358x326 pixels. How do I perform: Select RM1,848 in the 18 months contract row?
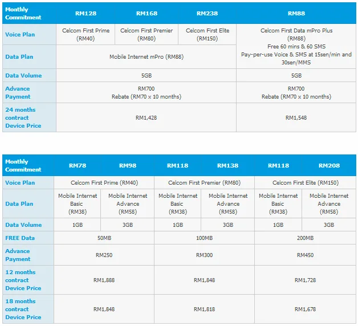[104, 309]
